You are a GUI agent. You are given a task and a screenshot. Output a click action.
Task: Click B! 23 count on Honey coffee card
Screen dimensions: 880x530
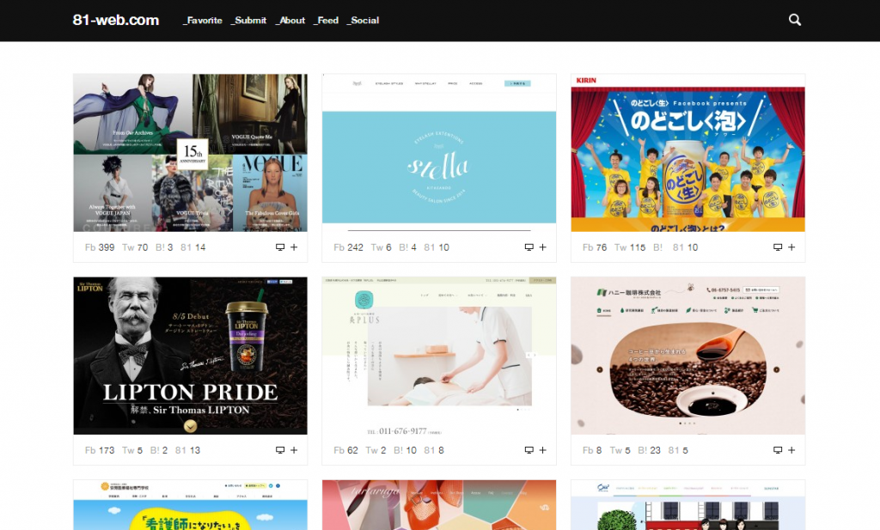pyautogui.click(x=650, y=450)
